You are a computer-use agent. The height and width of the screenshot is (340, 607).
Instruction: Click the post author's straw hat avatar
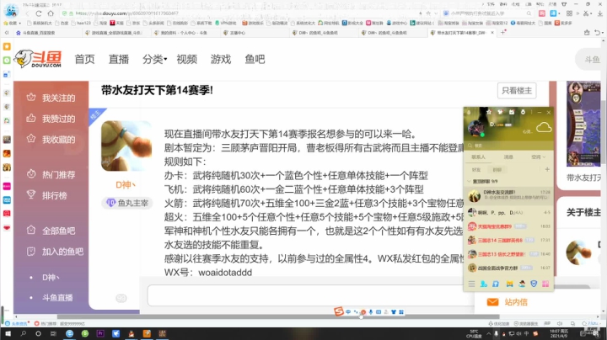(x=126, y=146)
